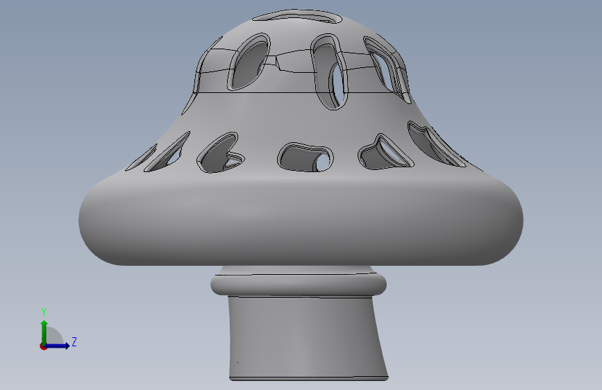The width and height of the screenshot is (602, 390).
Task: Select the tapered cylindrical base of model
Action: [307, 337]
